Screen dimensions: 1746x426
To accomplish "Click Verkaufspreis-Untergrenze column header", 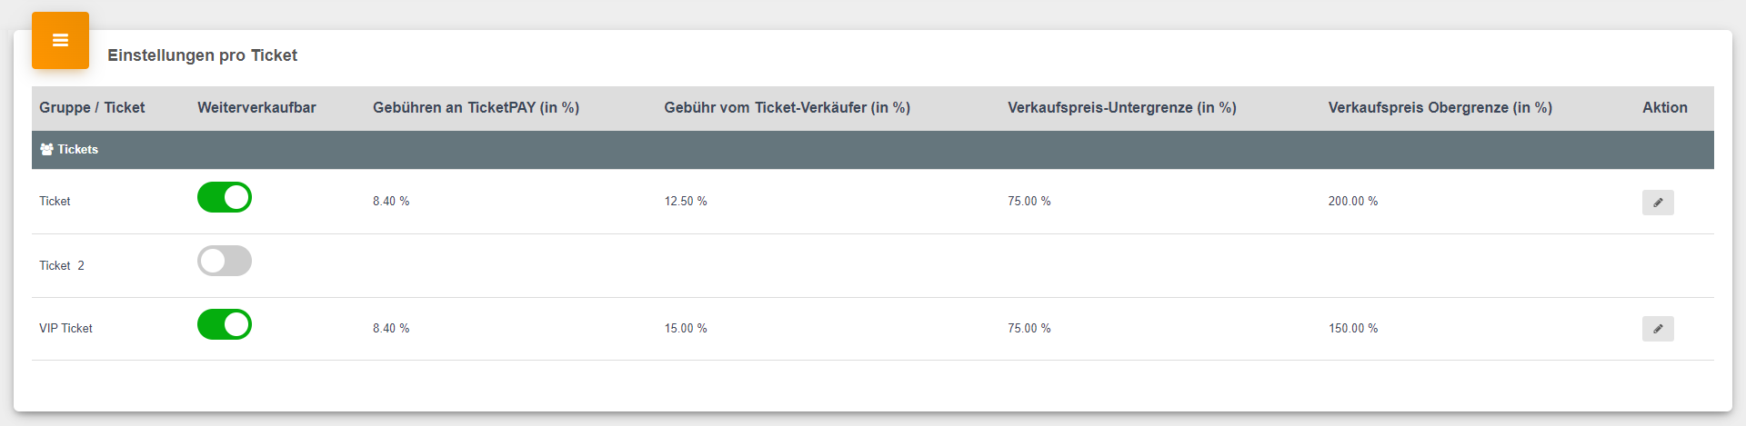I will [x=1122, y=107].
